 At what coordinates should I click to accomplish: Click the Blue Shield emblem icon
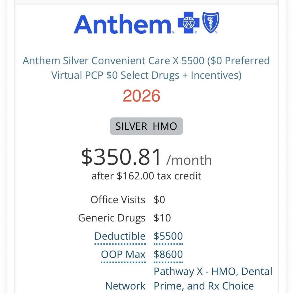pyautogui.click(x=211, y=22)
